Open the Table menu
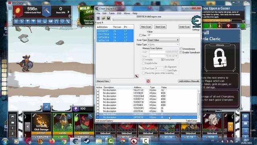 [112, 13]
